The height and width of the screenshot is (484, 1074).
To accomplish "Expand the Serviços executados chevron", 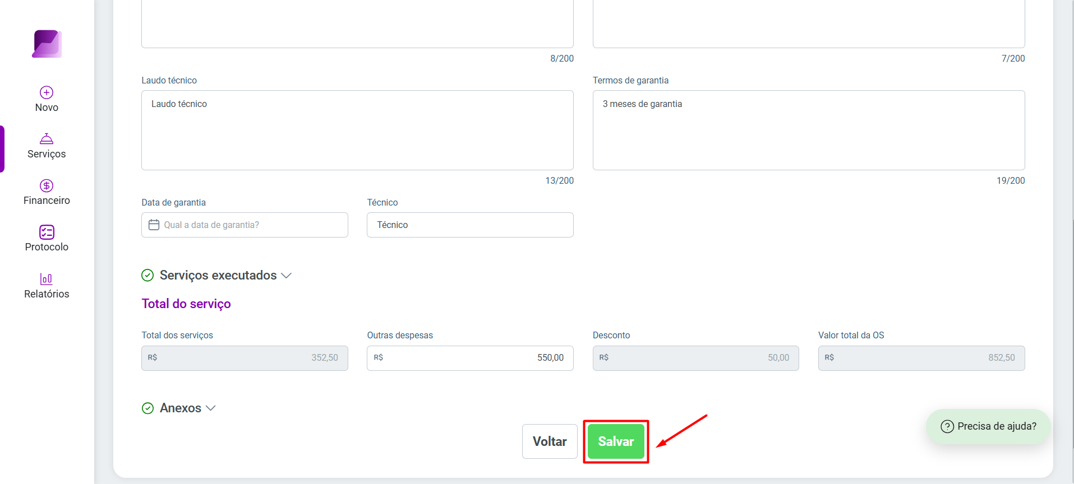I will (287, 276).
